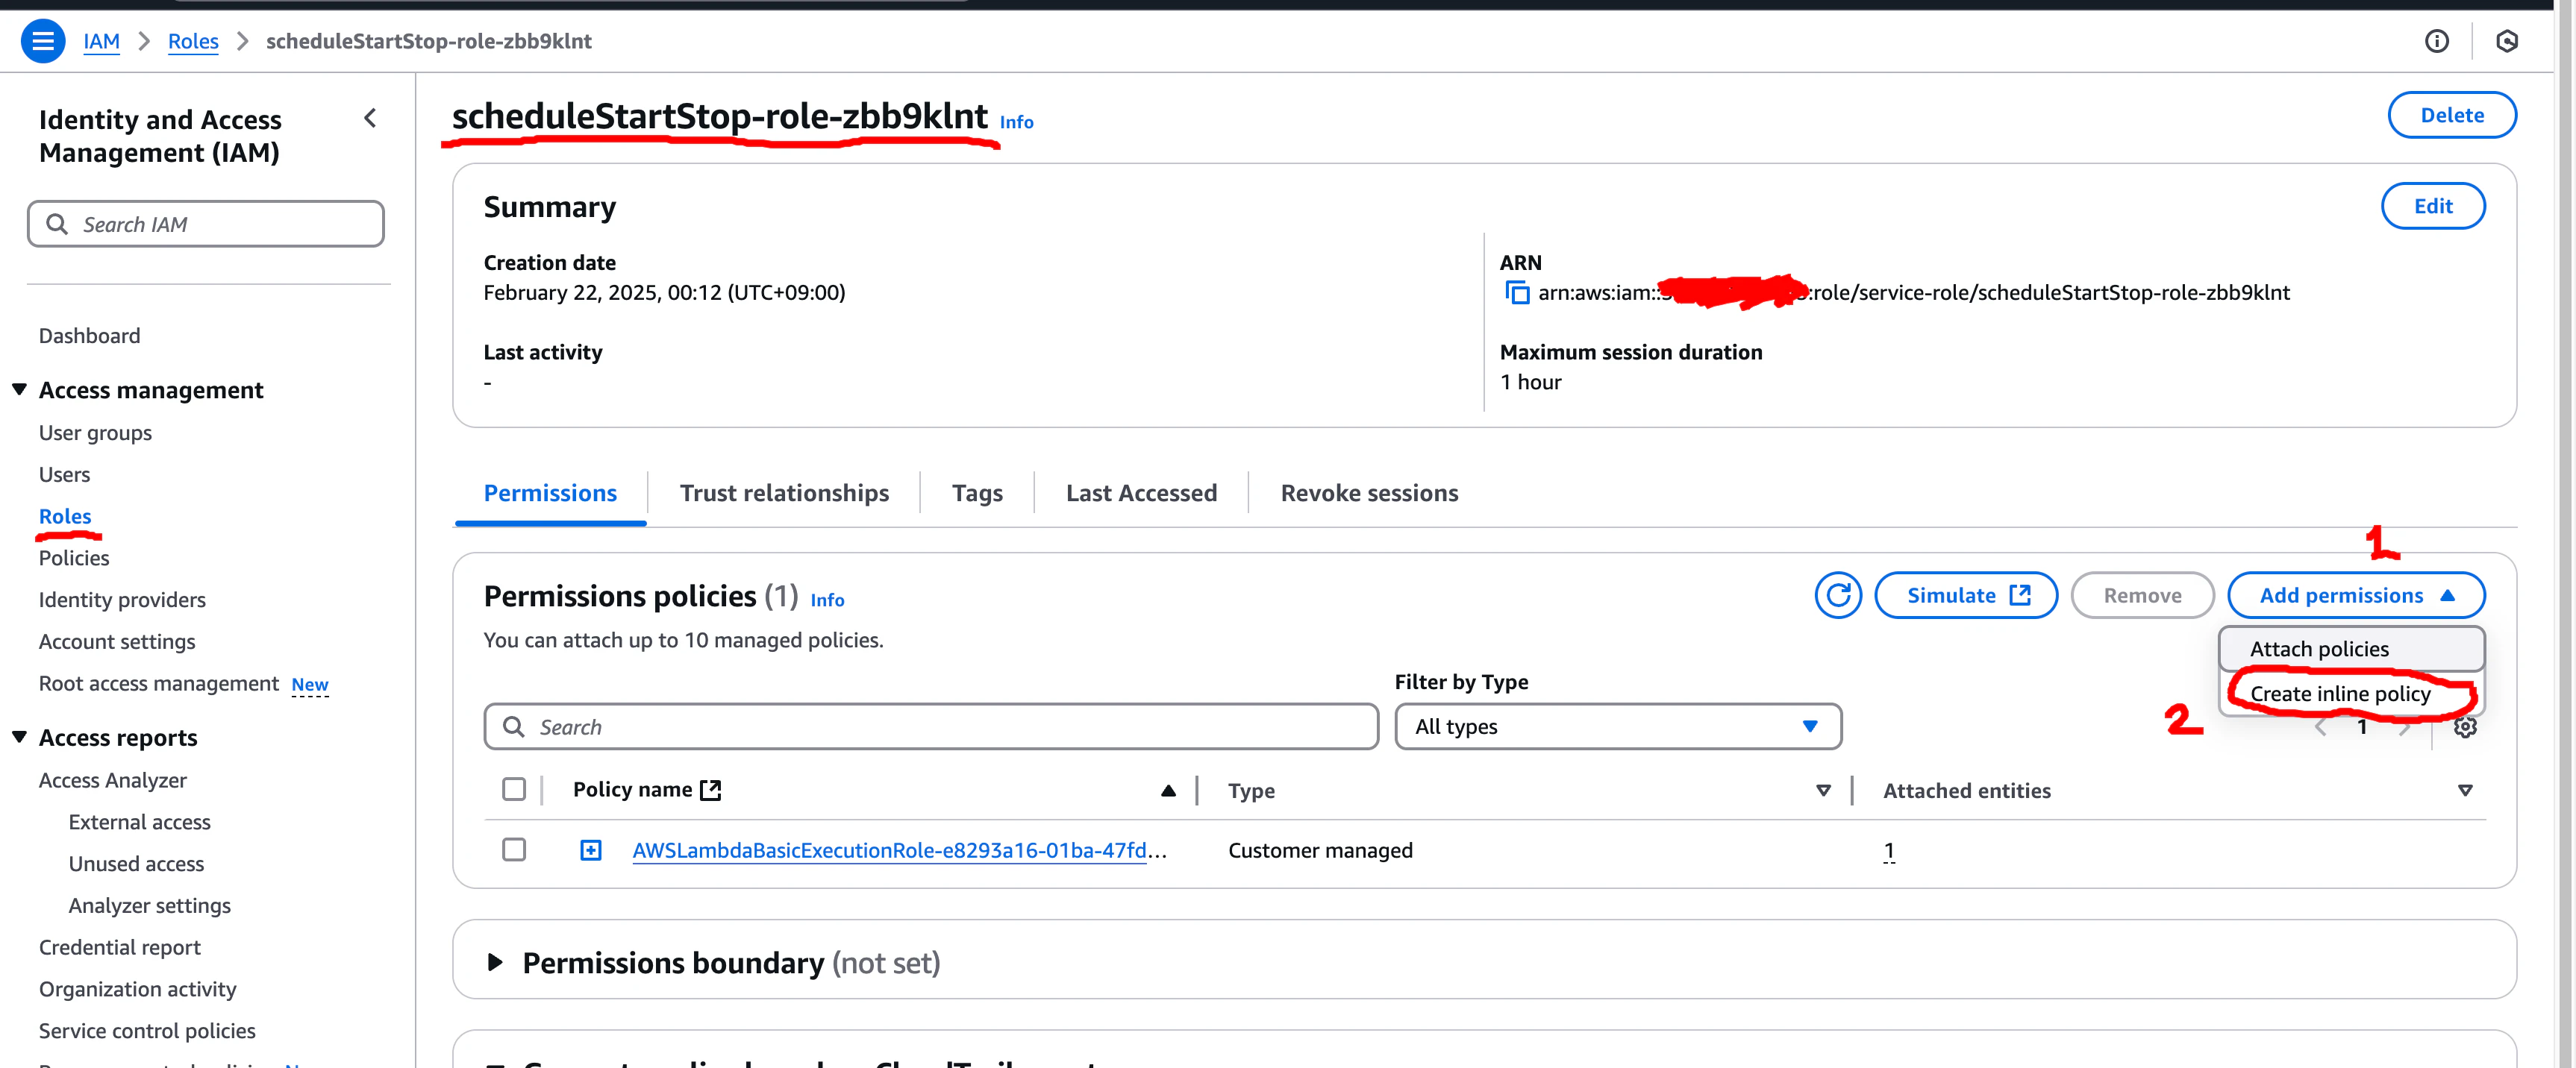Click the Info link beside Permissions policies
This screenshot has width=2576, height=1068.
827,600
